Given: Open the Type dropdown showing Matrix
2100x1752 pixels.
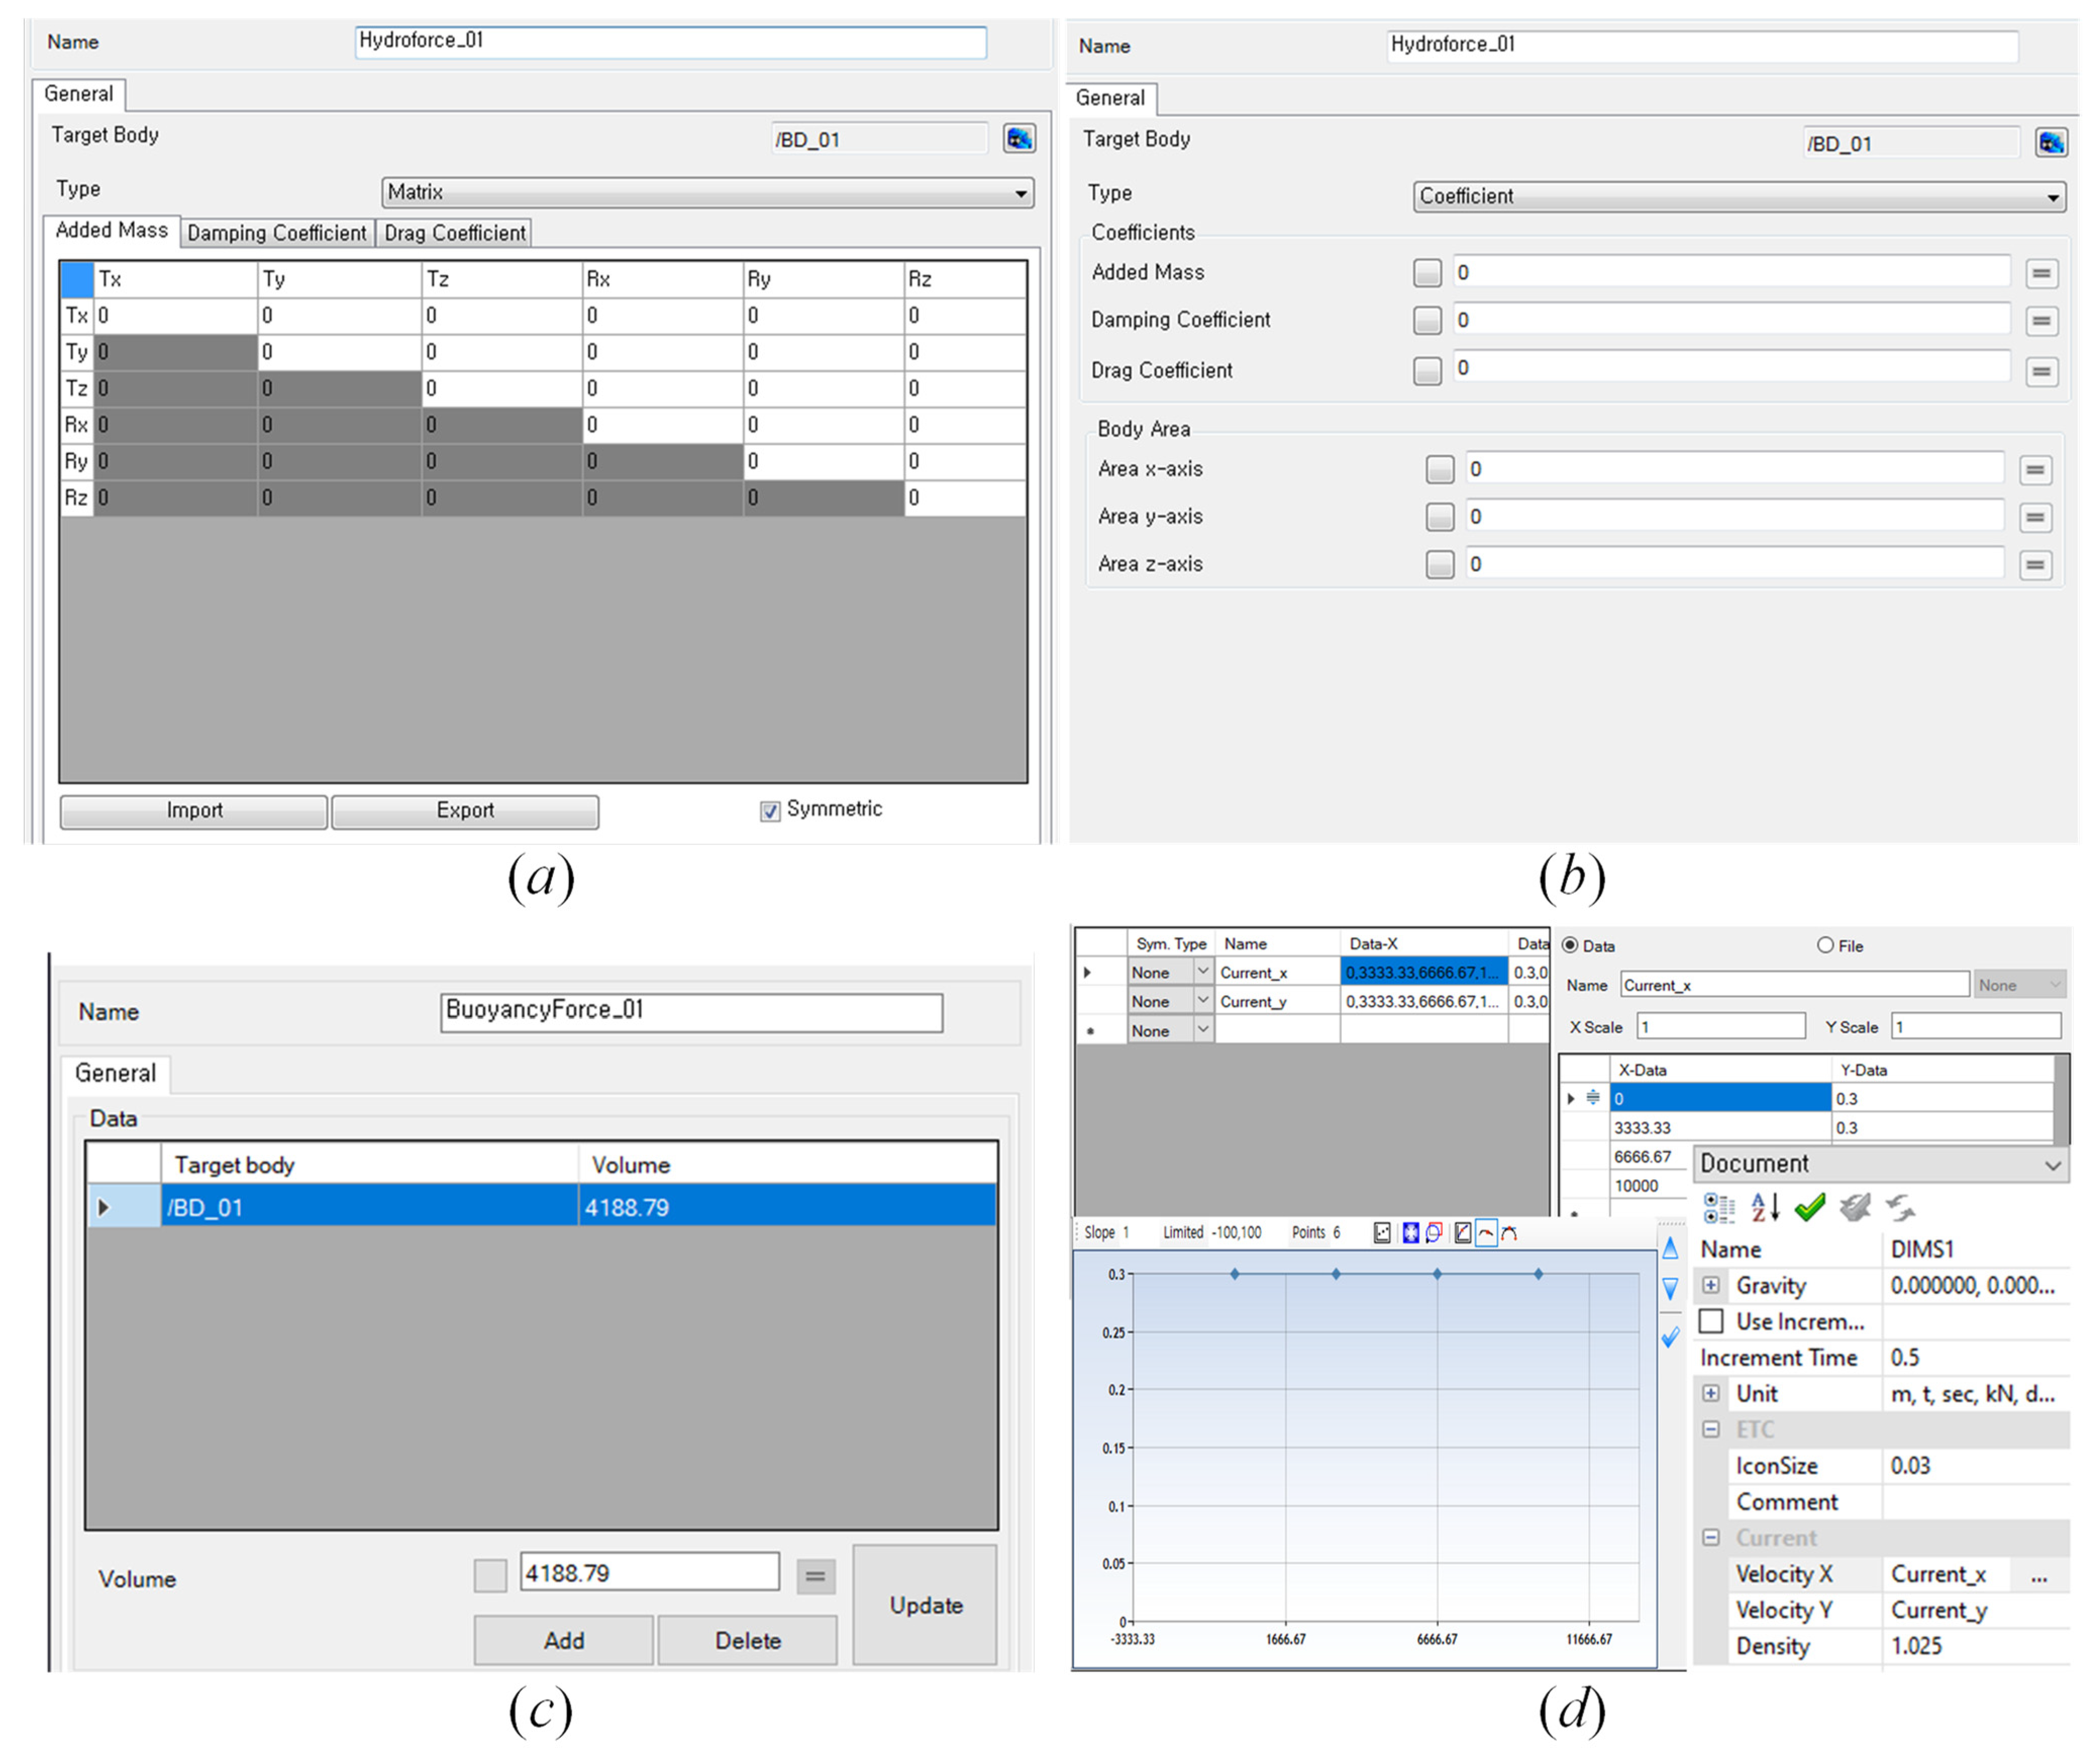Looking at the screenshot, I should 707,193.
